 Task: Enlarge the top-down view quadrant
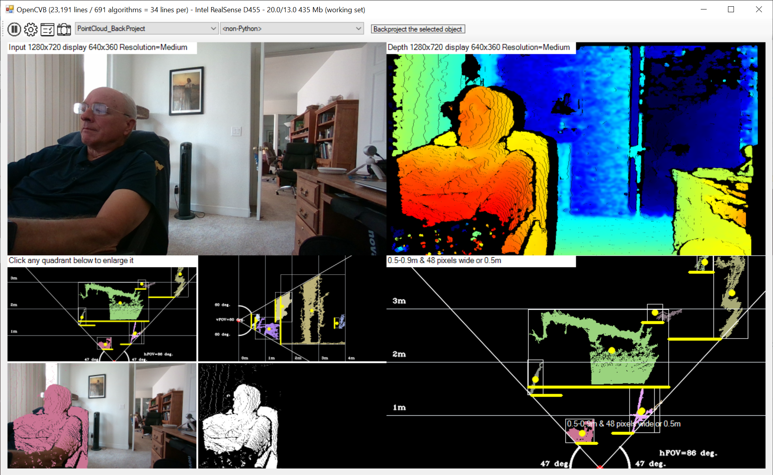click(x=102, y=314)
